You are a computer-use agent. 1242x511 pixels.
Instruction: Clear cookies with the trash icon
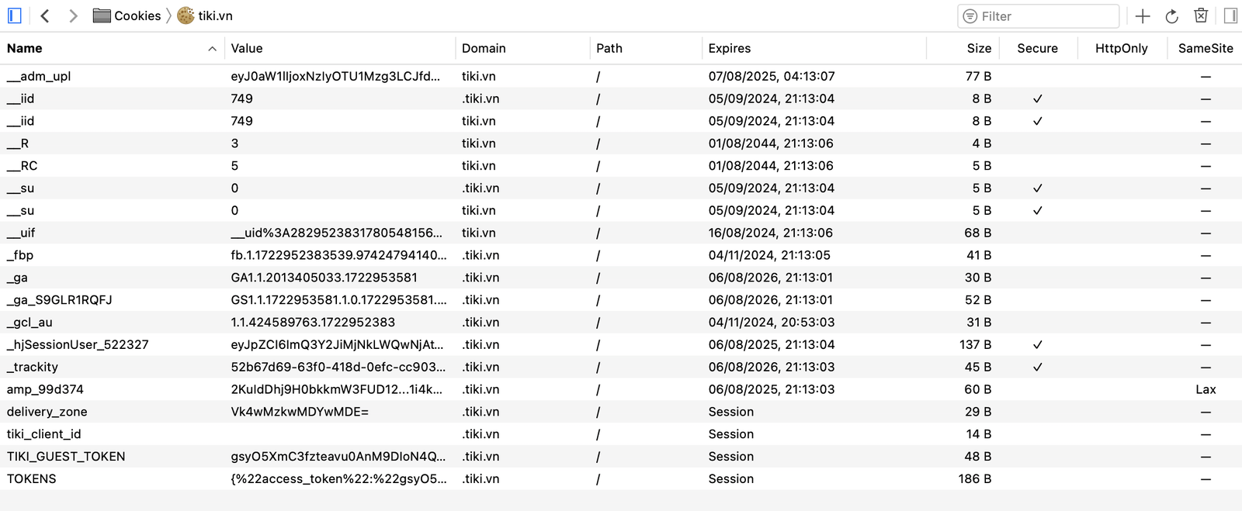pyautogui.click(x=1201, y=16)
